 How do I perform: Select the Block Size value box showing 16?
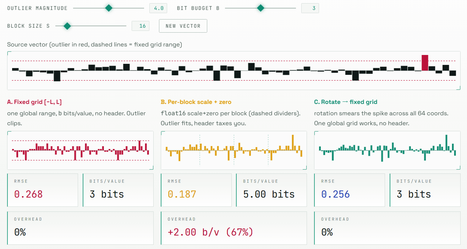[x=140, y=26]
